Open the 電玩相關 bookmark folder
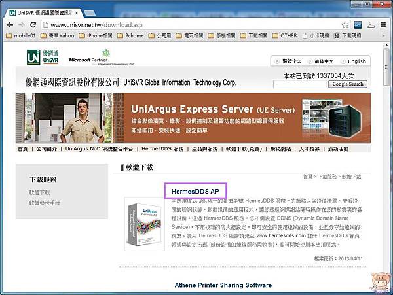 point(189,35)
